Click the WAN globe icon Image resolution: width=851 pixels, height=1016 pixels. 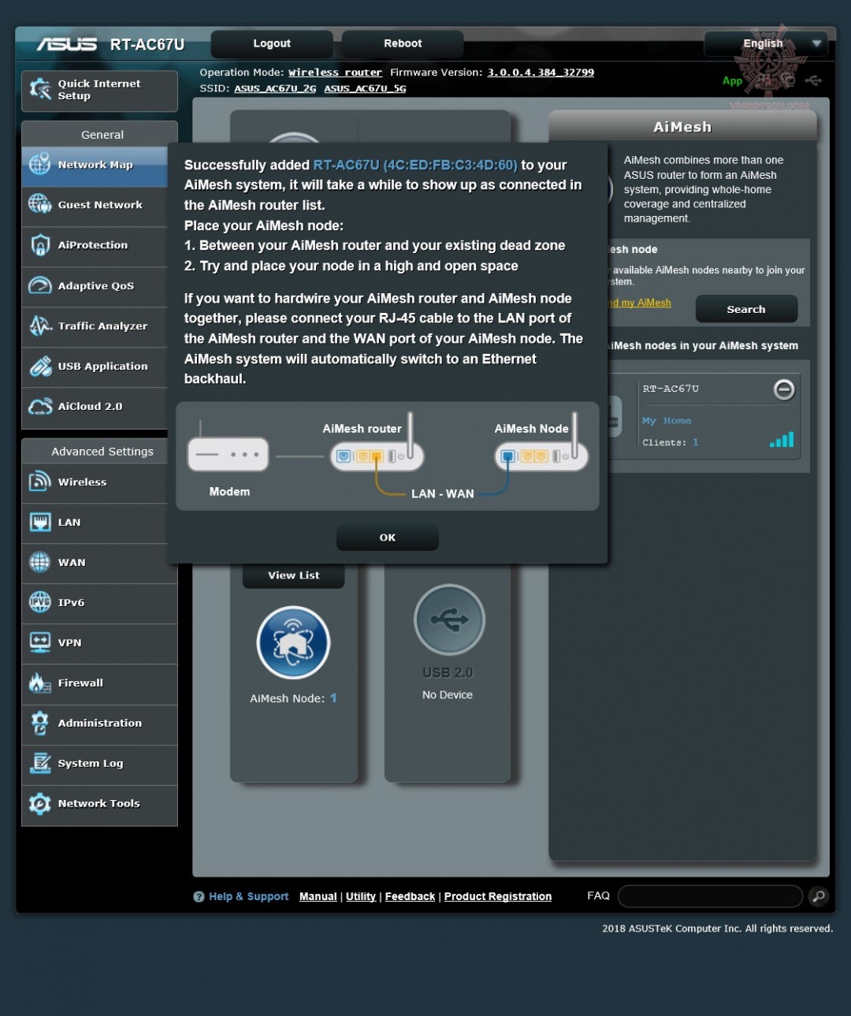(40, 562)
